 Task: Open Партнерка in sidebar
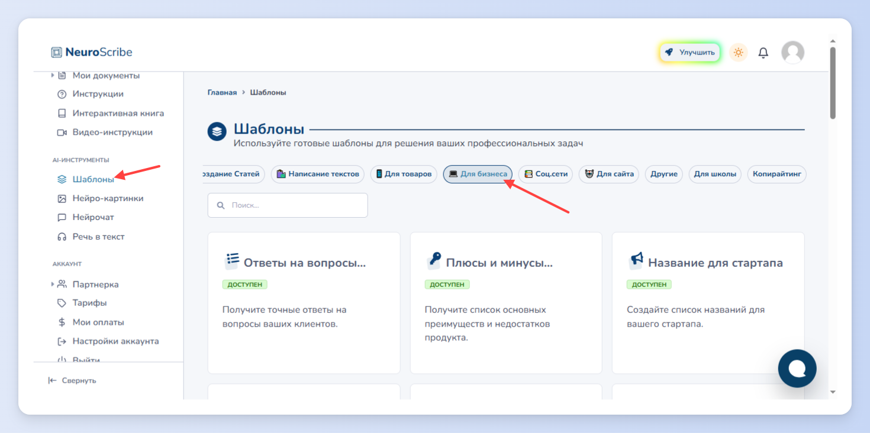pos(96,285)
